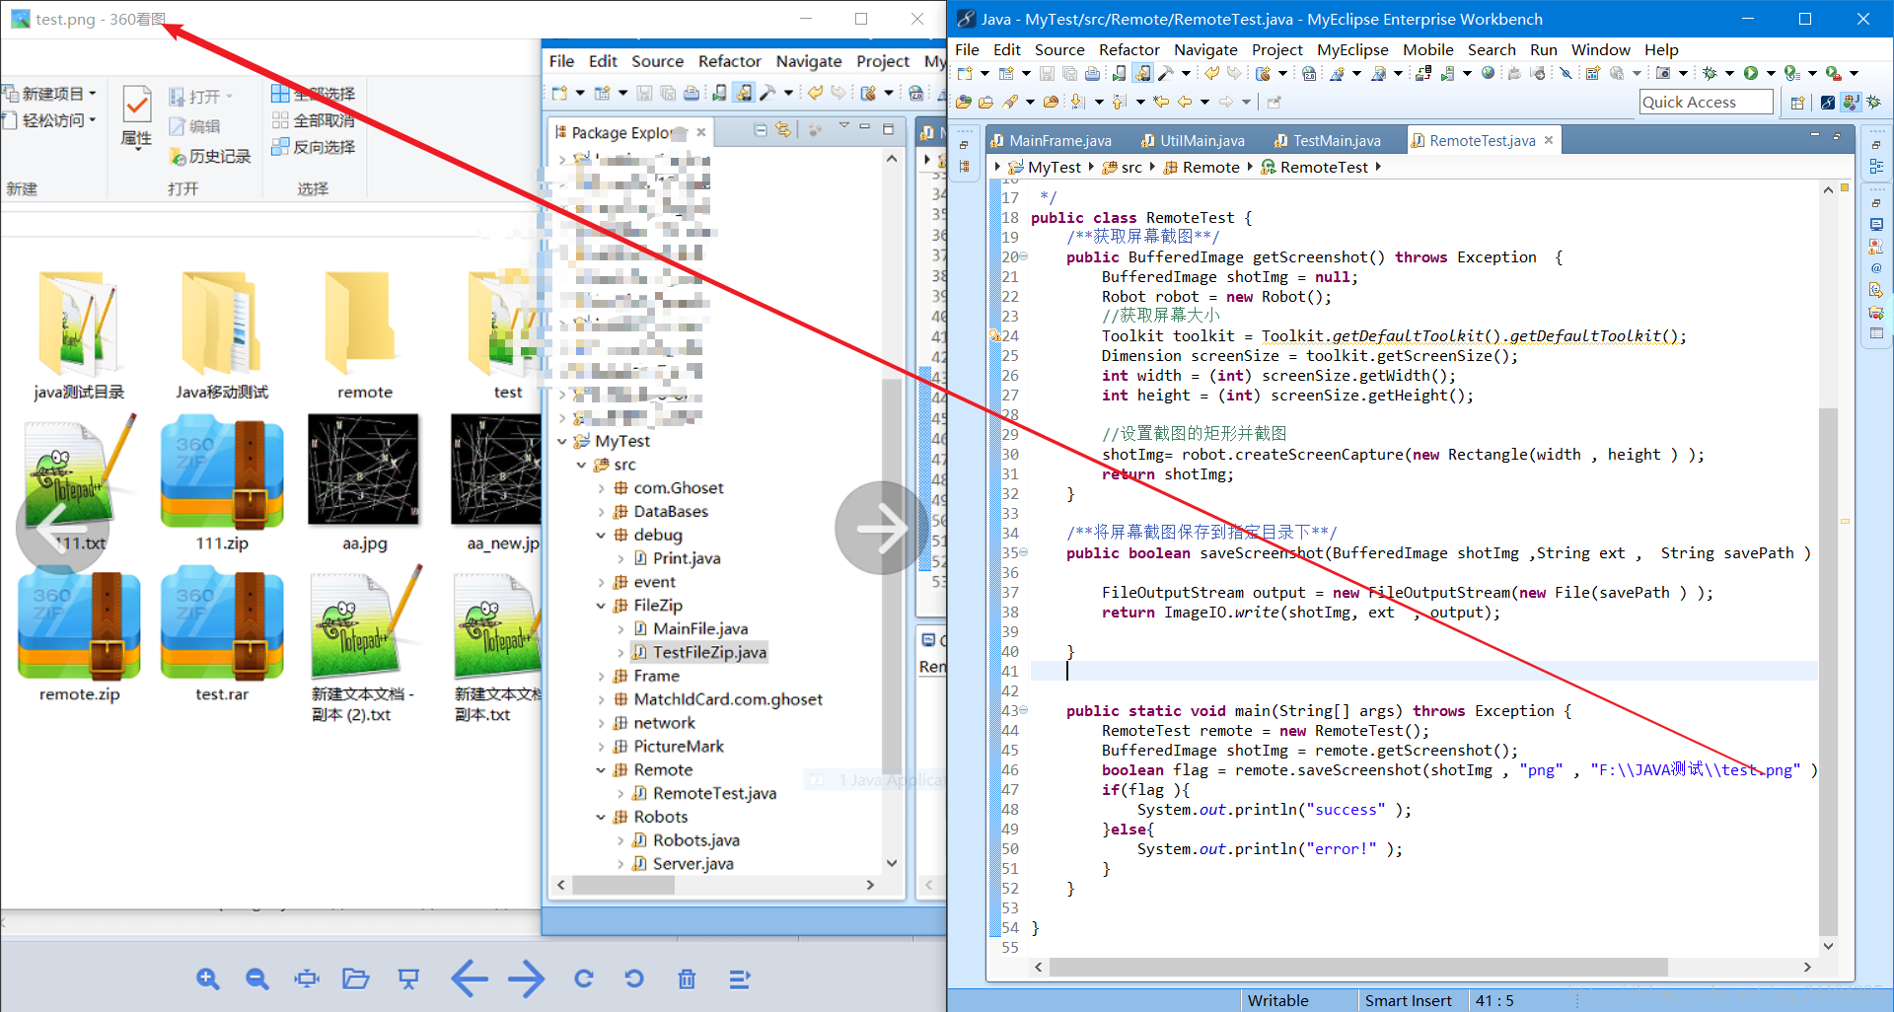The height and width of the screenshot is (1012, 1894).
Task: Zoom out using the 360 viewer magnifier-minus icon
Action: (x=257, y=978)
